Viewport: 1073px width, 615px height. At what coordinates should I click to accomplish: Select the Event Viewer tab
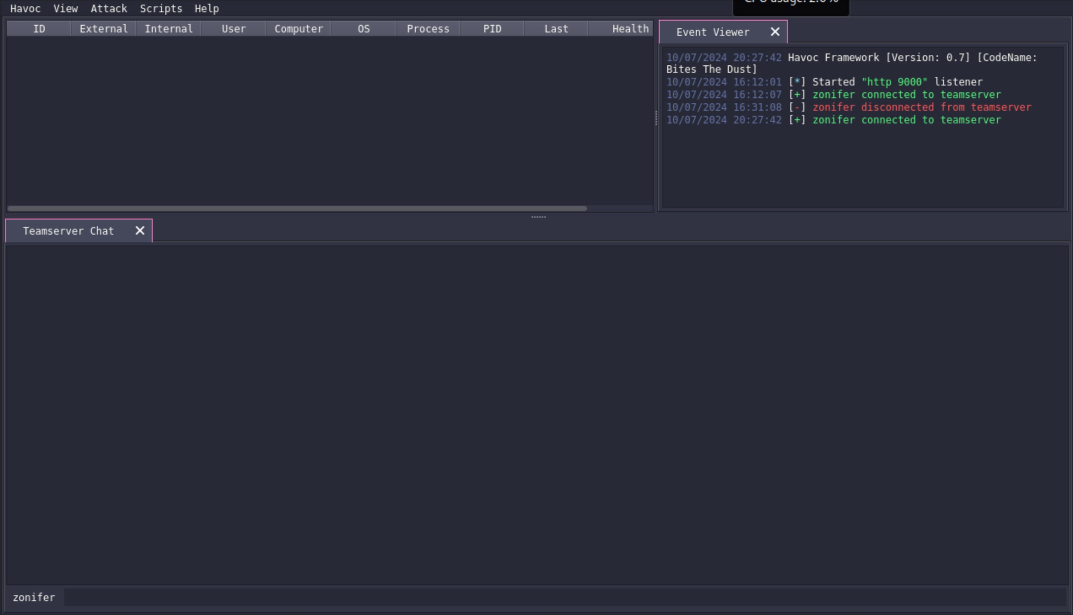(x=713, y=32)
